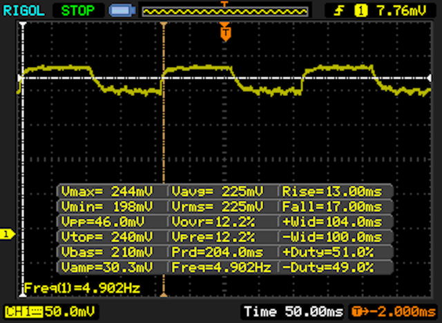Click the Vrms= 225mV measurement
The image size is (442, 323).
pyautogui.click(x=218, y=207)
